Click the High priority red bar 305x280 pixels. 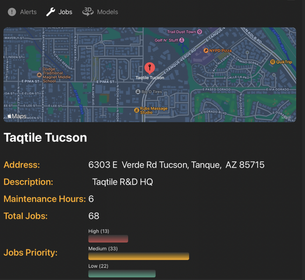[x=108, y=239]
